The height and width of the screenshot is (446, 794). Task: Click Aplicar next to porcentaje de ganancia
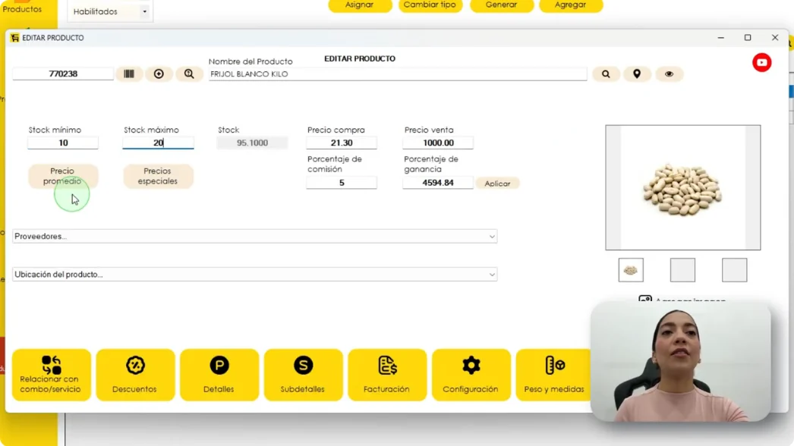coord(497,184)
